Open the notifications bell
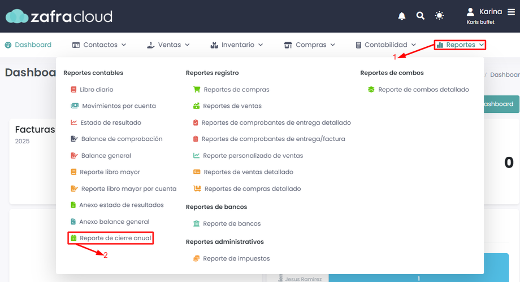This screenshot has width=520, height=282. point(402,16)
